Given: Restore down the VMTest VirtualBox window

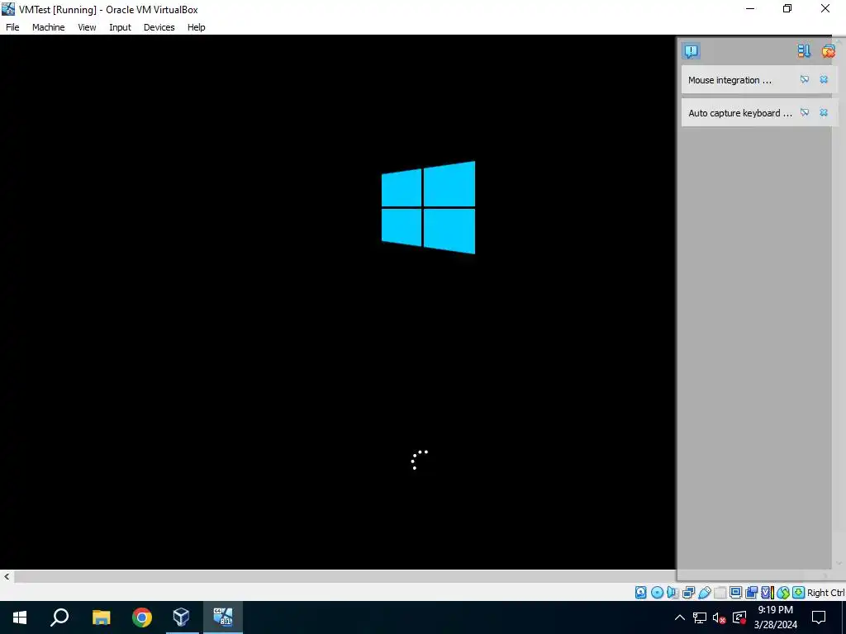Looking at the screenshot, I should (787, 9).
